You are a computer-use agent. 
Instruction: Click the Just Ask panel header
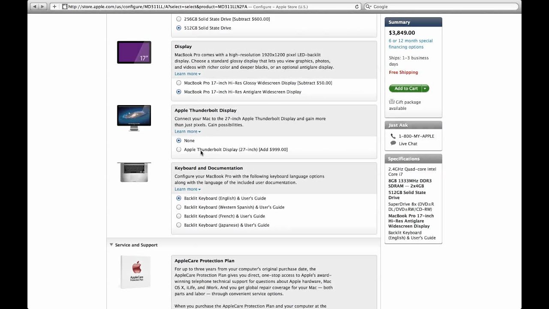pyautogui.click(x=413, y=125)
